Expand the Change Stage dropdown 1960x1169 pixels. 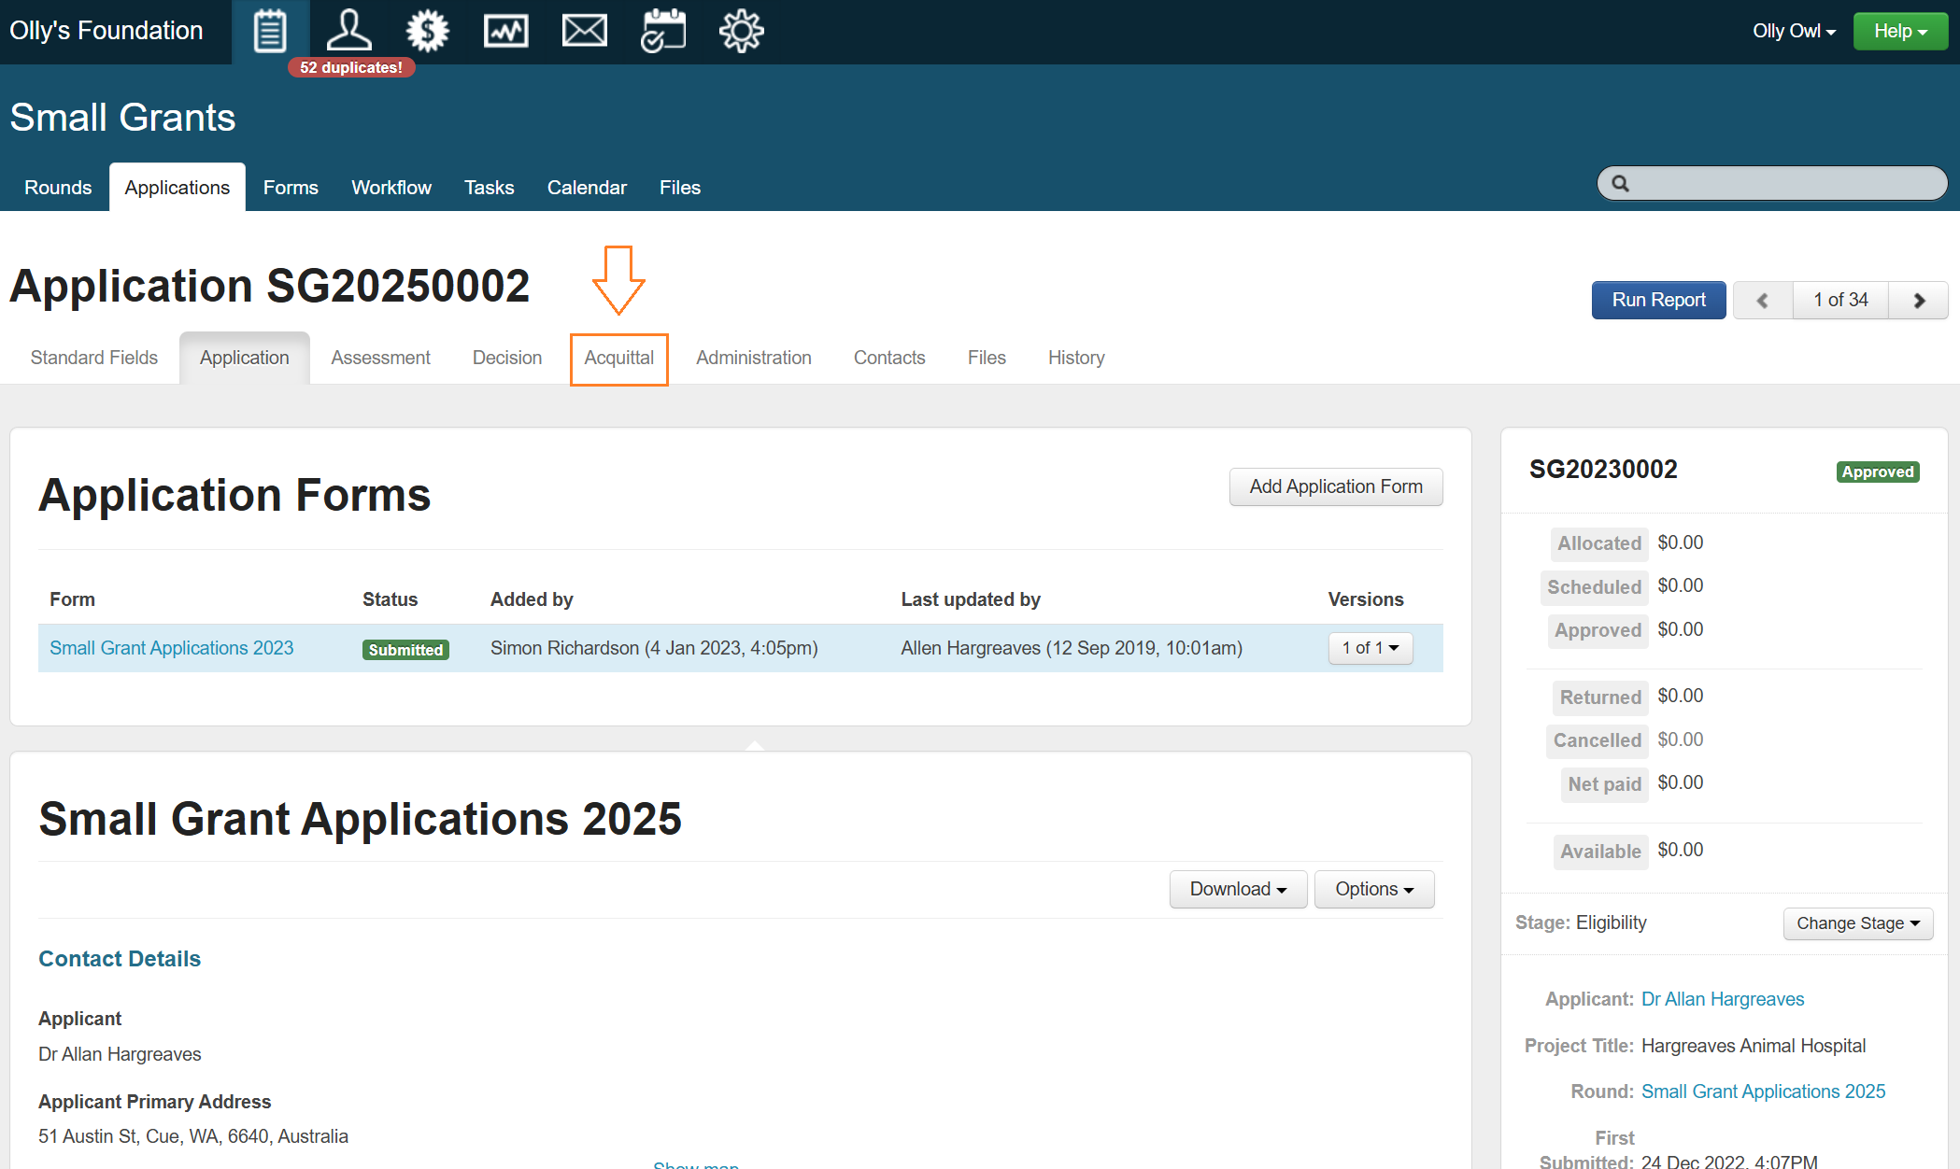coord(1857,923)
